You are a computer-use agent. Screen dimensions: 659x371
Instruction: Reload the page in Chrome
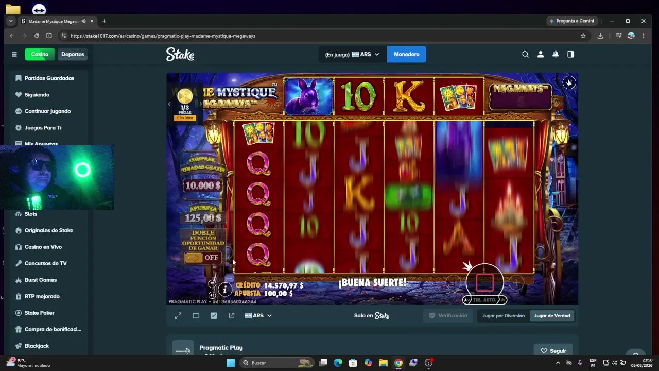click(37, 36)
